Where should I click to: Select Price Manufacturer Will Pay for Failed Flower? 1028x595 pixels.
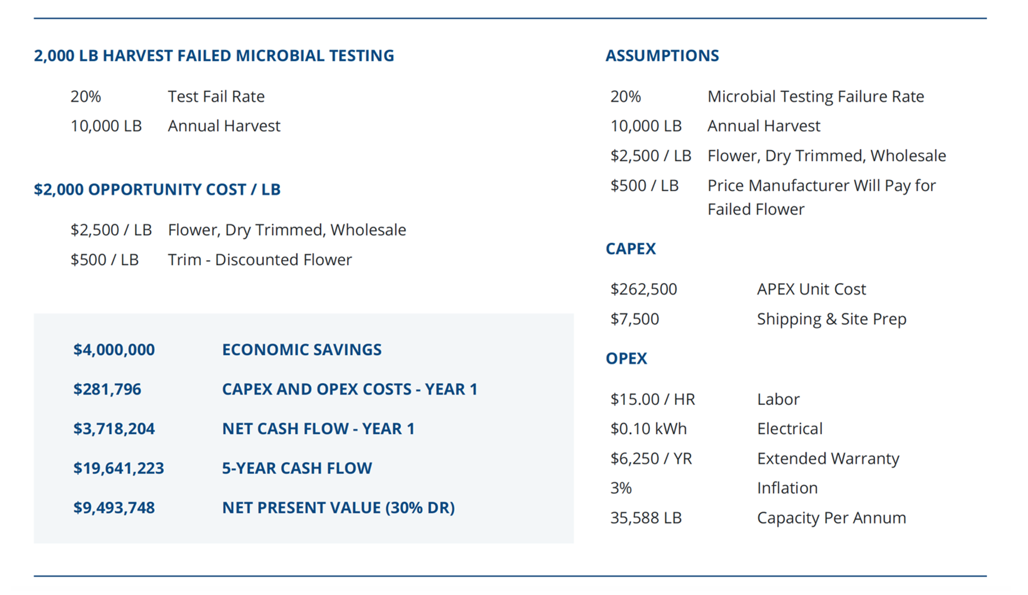822,198
